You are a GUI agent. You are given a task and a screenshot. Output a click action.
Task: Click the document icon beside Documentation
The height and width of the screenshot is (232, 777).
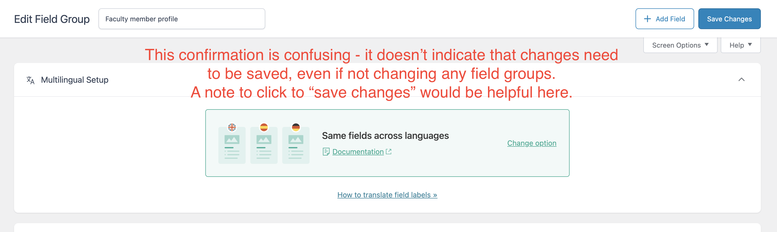326,152
